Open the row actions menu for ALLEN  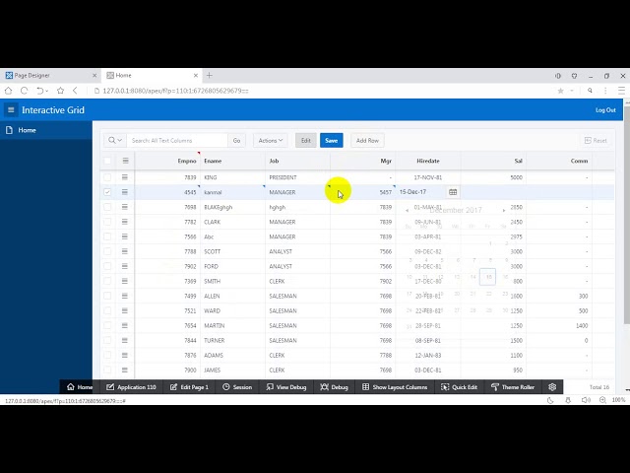125,296
